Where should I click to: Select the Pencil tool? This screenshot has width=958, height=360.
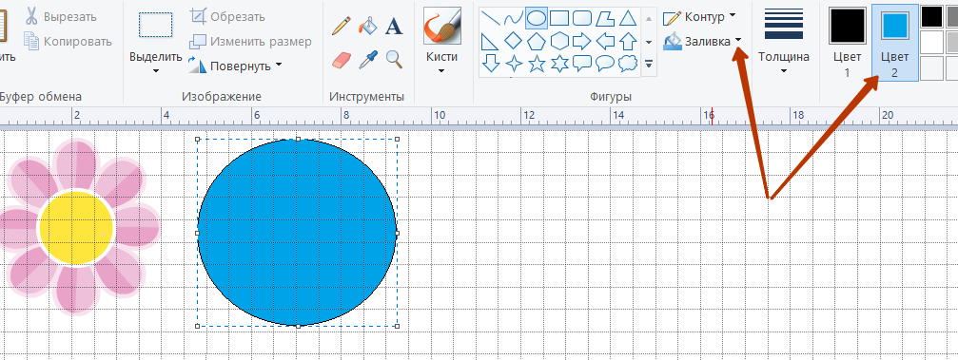pos(341,27)
